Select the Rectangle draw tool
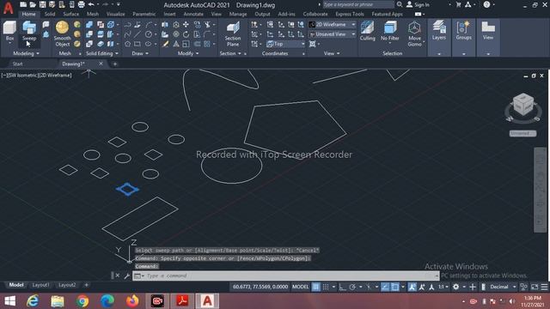Viewport: 550px width, 309px height. pyautogui.click(x=137, y=44)
